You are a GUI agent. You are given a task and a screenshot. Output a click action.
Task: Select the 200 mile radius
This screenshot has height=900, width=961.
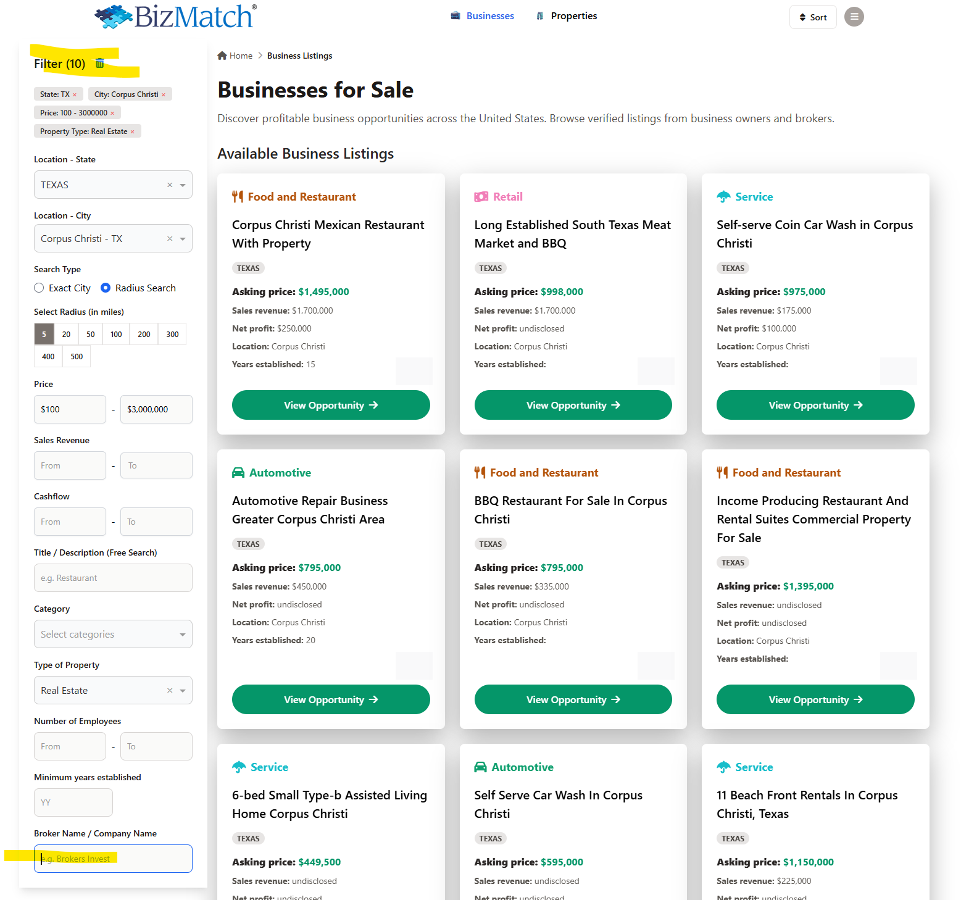[144, 335]
